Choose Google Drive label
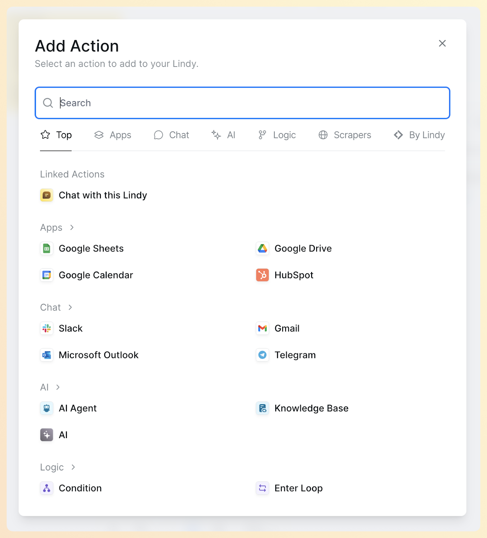Viewport: 487px width, 538px height. pyautogui.click(x=303, y=249)
